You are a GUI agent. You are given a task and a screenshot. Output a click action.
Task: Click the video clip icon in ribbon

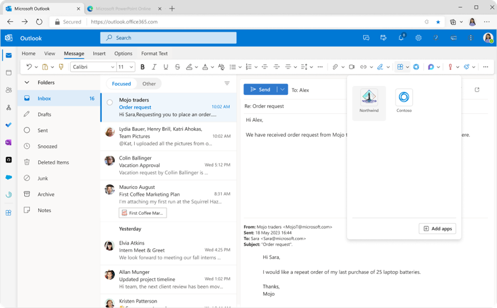pos(352,67)
